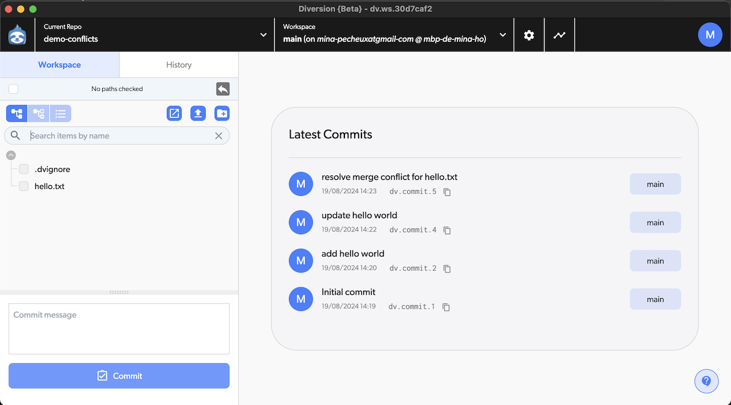Click the dv.commit.2 ID text

(413, 268)
